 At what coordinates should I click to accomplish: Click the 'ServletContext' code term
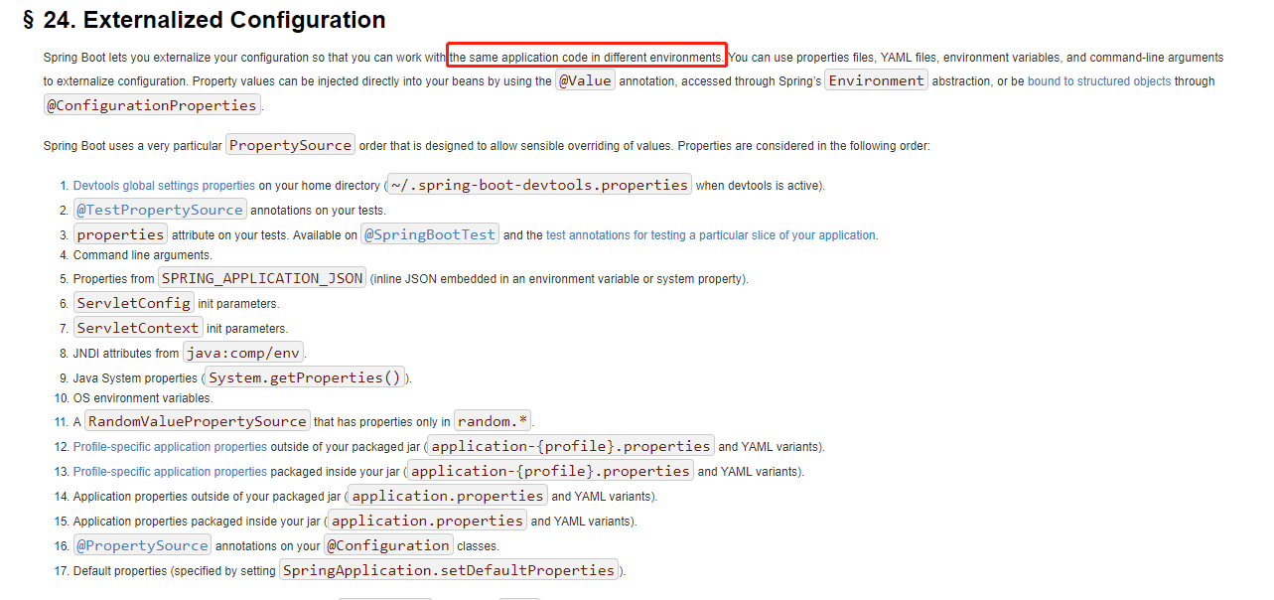(x=138, y=328)
